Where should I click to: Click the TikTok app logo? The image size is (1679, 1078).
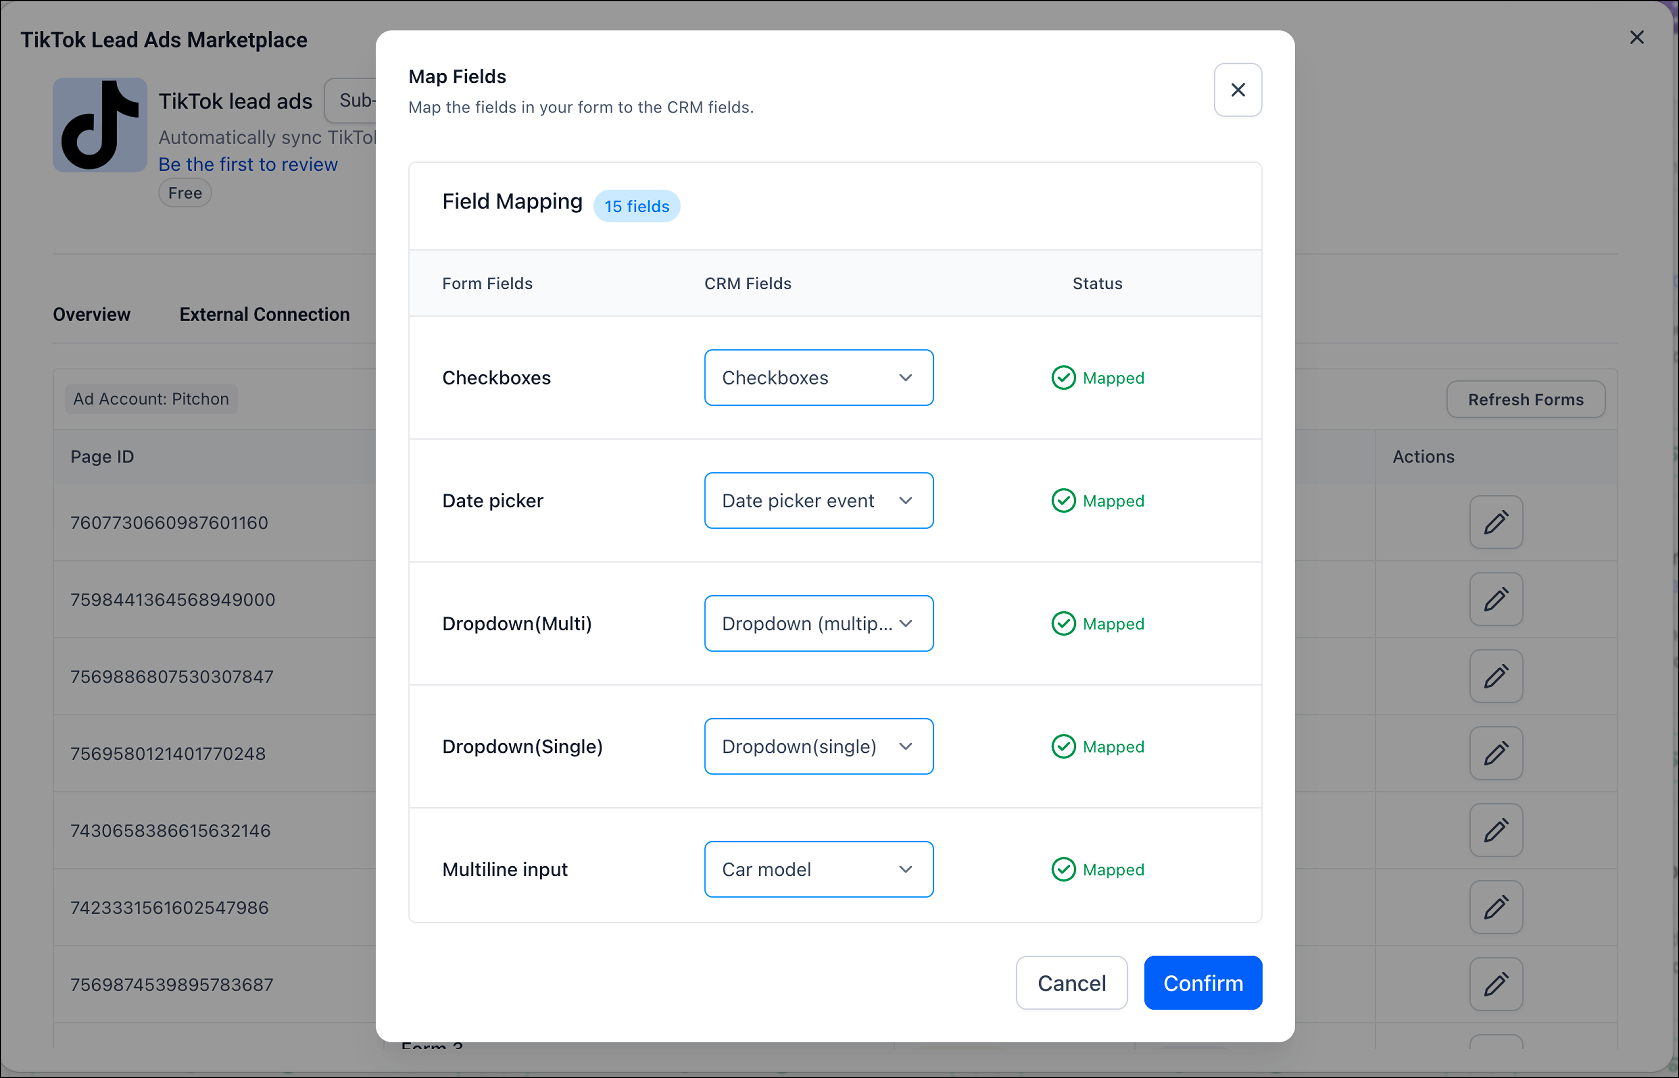tap(100, 125)
